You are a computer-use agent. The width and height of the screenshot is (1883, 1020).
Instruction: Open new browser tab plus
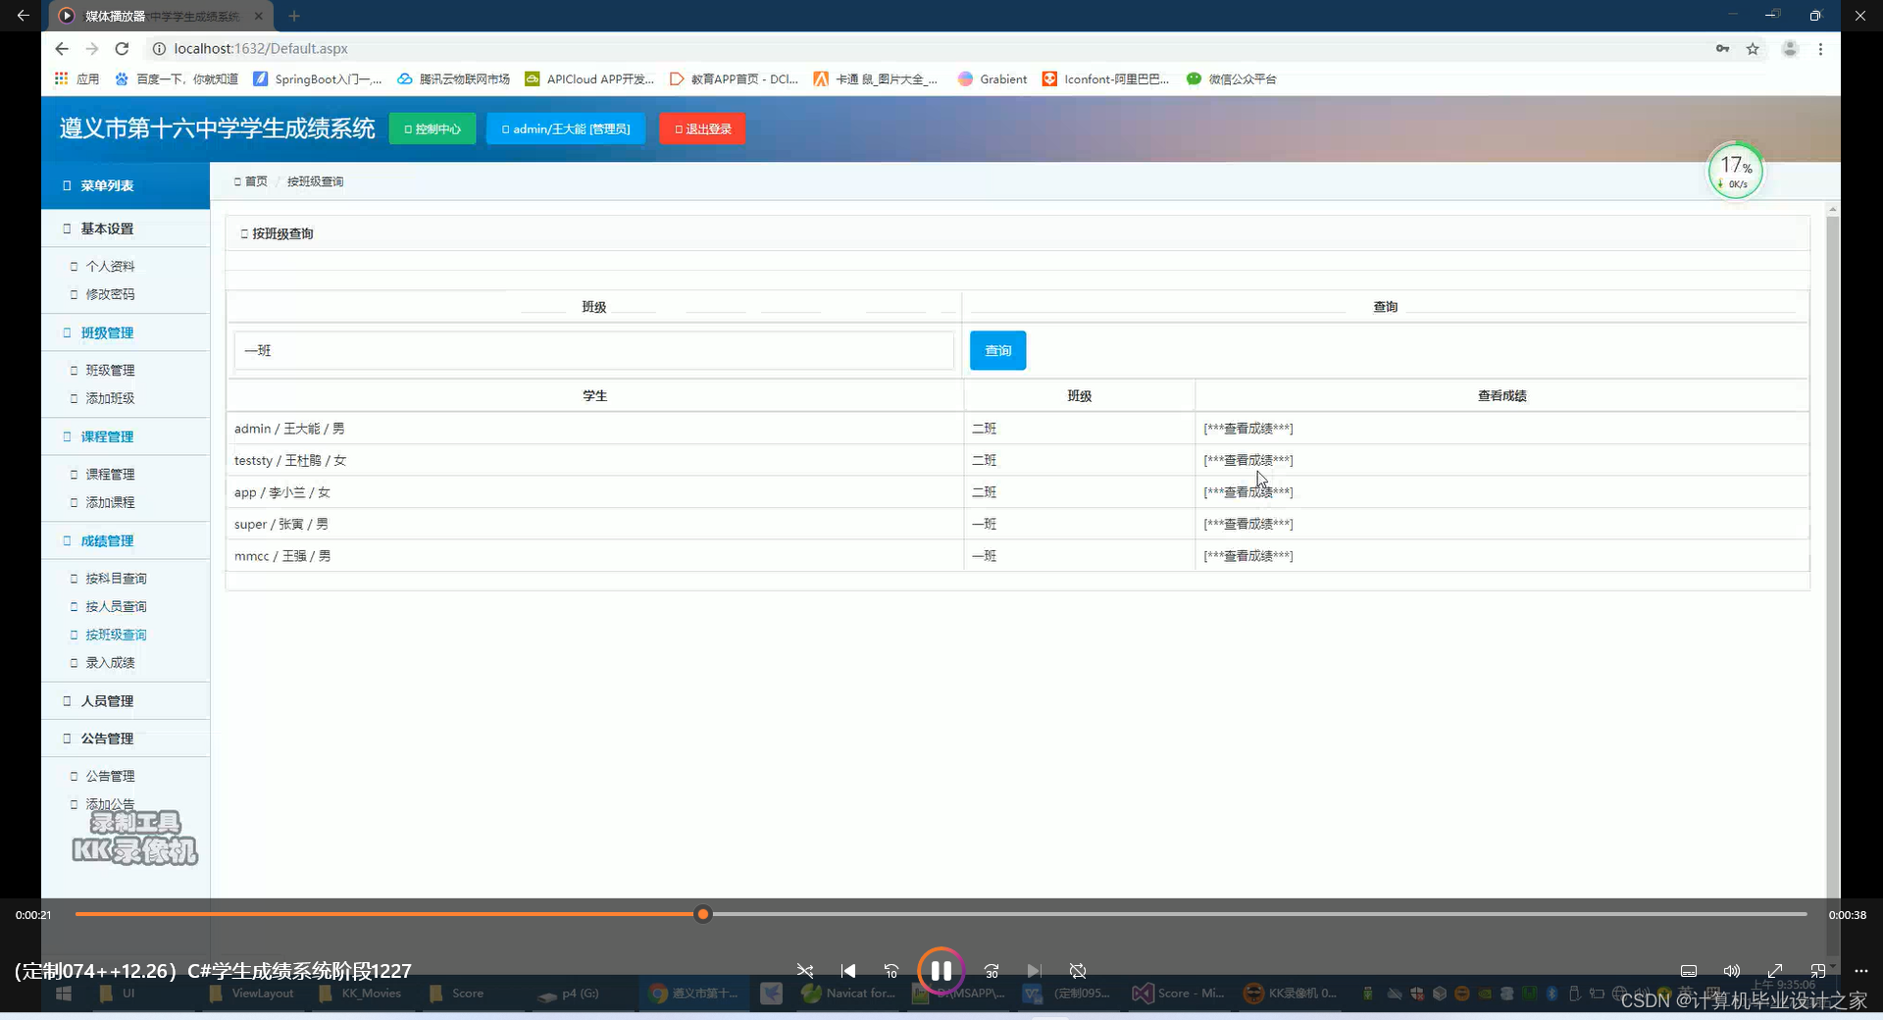[294, 16]
